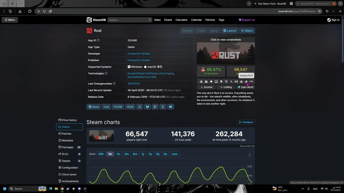Image resolution: width=344 pixels, height=193 pixels.
Task: Click the Technologies help question icon
Action: click(x=106, y=73)
